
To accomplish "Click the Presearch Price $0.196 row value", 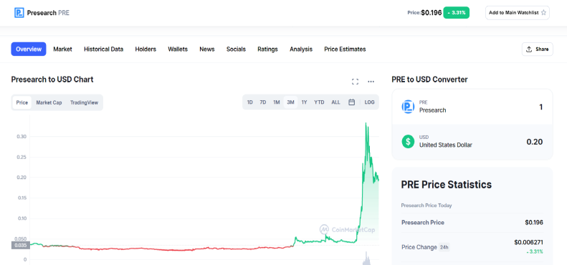I will [534, 222].
